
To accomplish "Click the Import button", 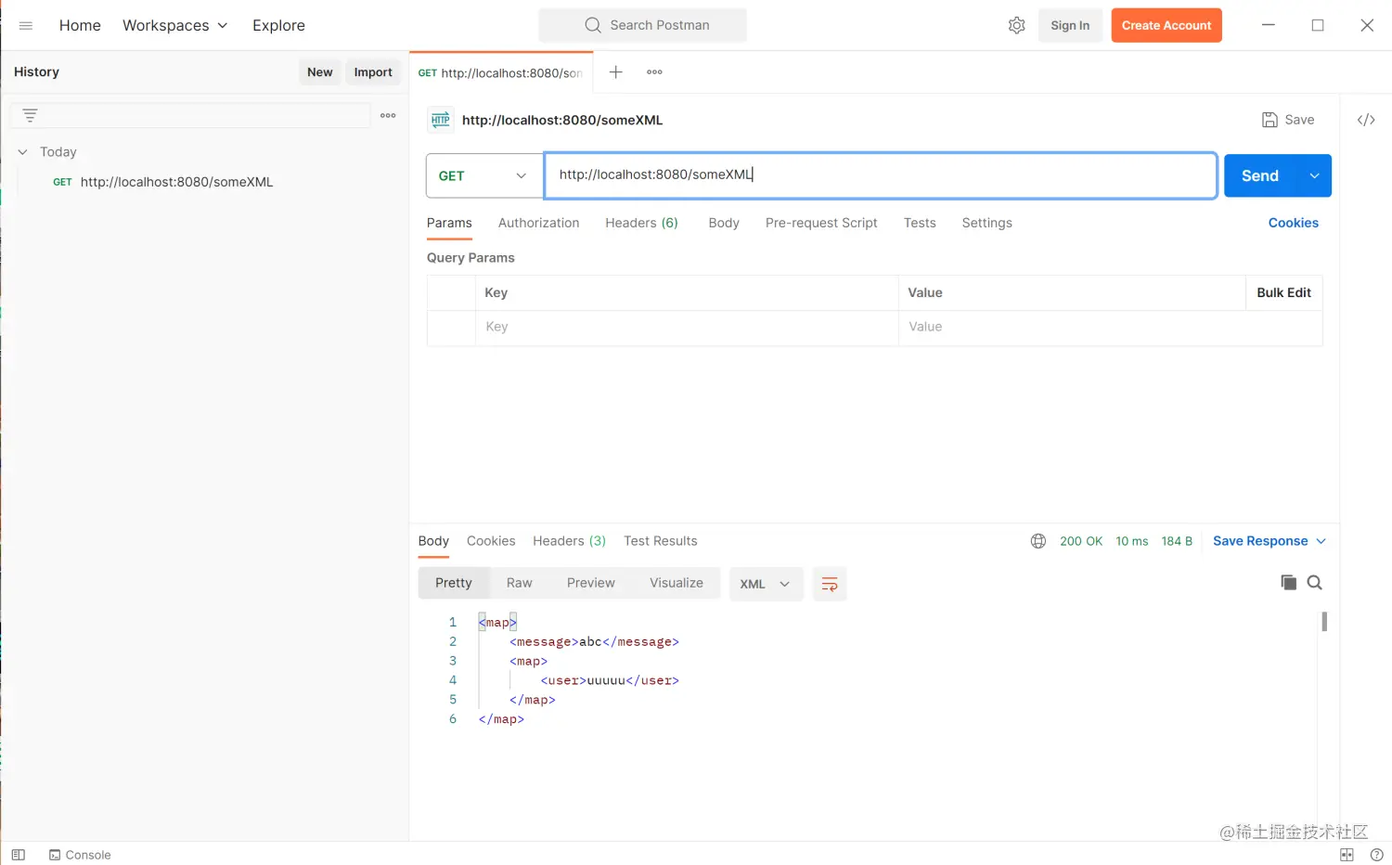I will point(373,71).
